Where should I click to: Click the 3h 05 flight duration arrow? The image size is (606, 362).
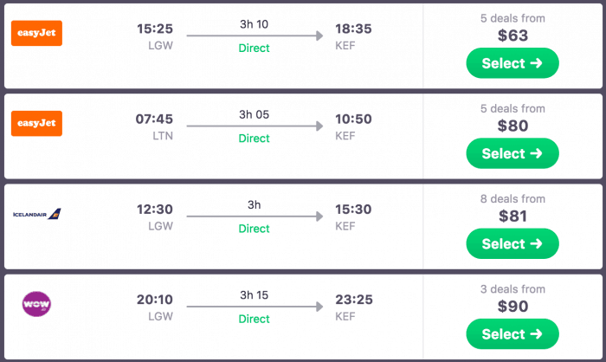[x=255, y=126]
